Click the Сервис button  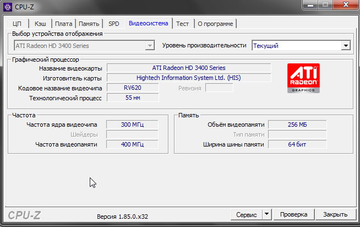coord(247,214)
